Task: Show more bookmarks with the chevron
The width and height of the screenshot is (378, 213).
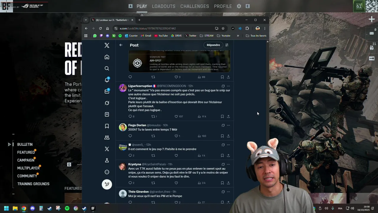Action: pyautogui.click(x=238, y=36)
